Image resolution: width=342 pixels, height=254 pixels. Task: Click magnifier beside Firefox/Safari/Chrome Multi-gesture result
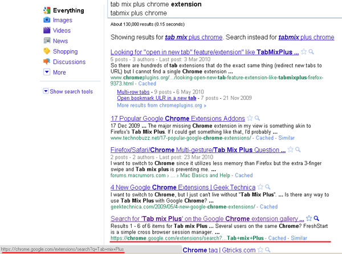[298, 150]
